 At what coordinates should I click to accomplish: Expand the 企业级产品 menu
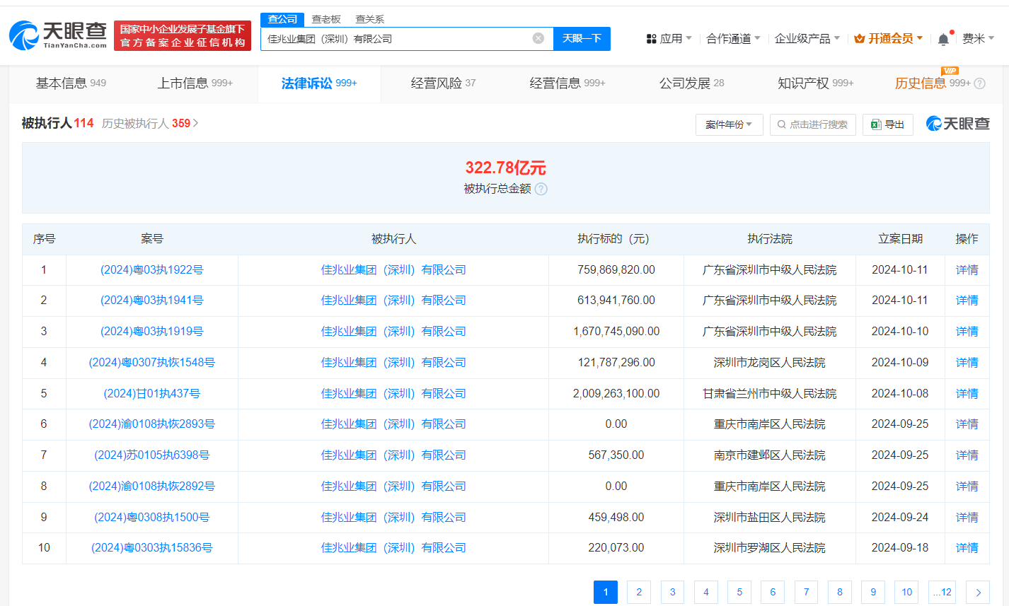807,39
